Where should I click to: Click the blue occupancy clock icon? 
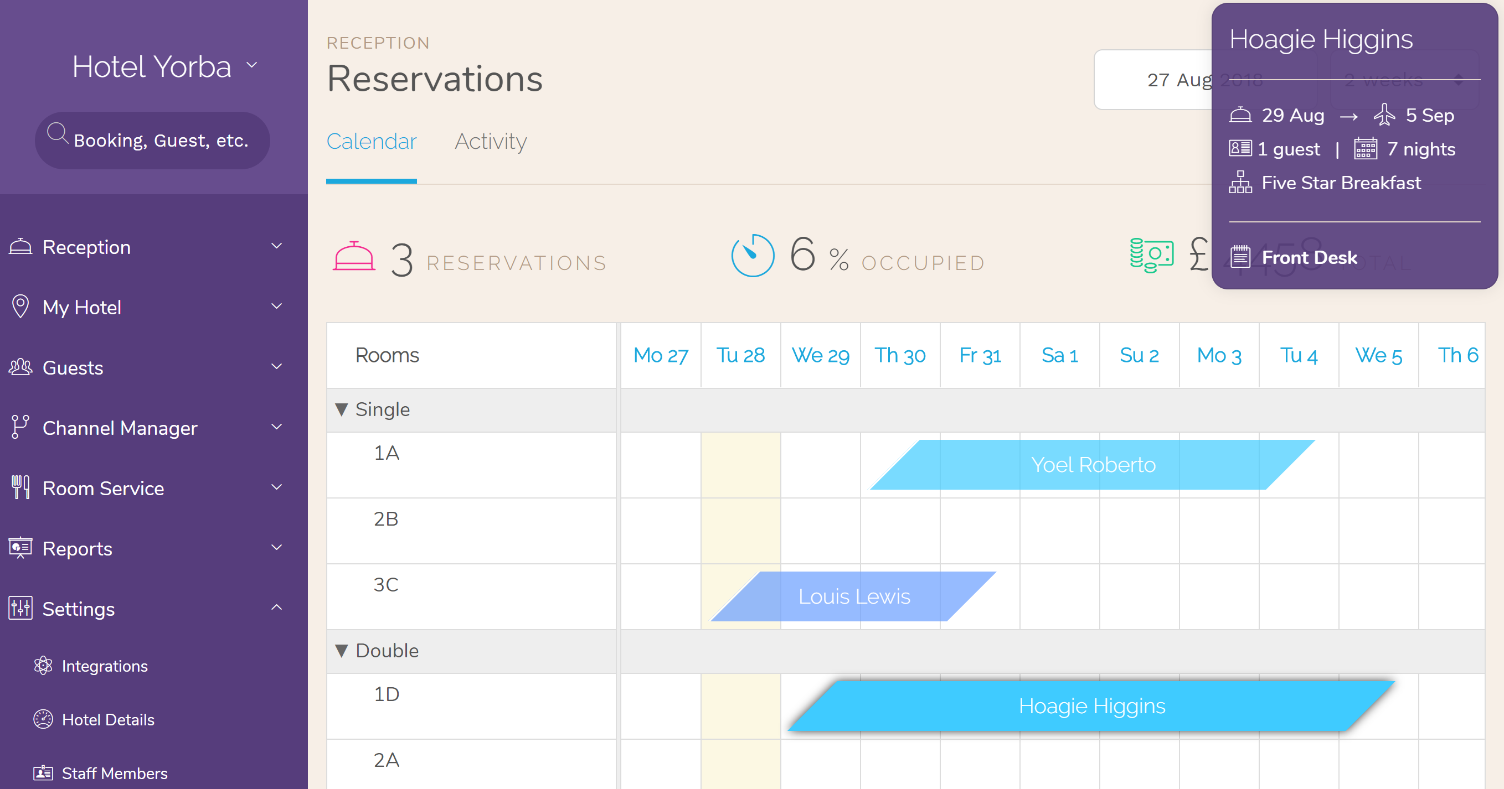tap(753, 256)
